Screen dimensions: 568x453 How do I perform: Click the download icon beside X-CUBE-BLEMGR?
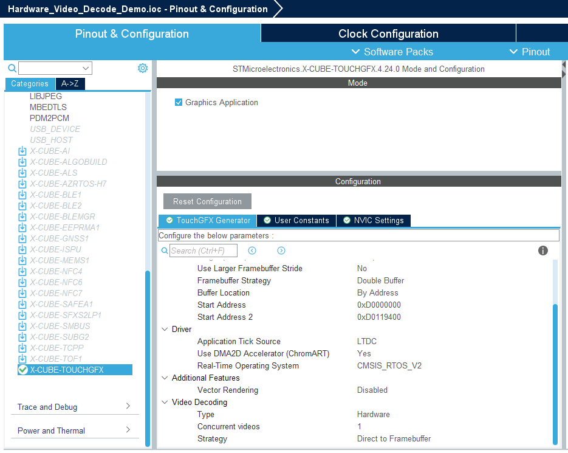coord(22,216)
